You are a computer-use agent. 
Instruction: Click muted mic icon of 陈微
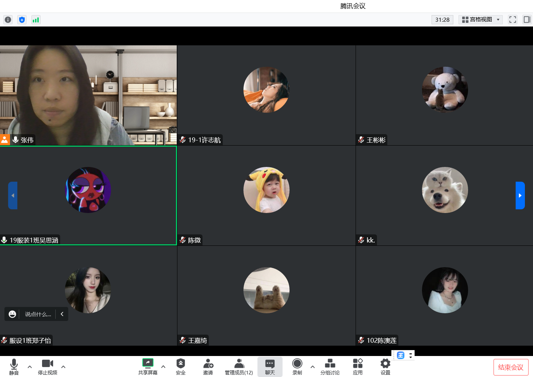183,240
